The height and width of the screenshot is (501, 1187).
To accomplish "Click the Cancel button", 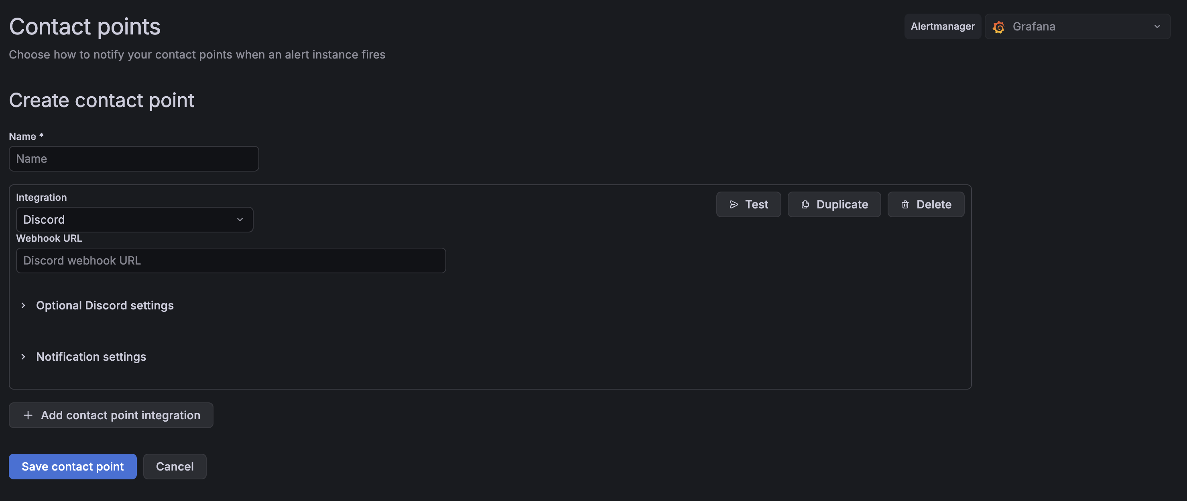I will (175, 466).
